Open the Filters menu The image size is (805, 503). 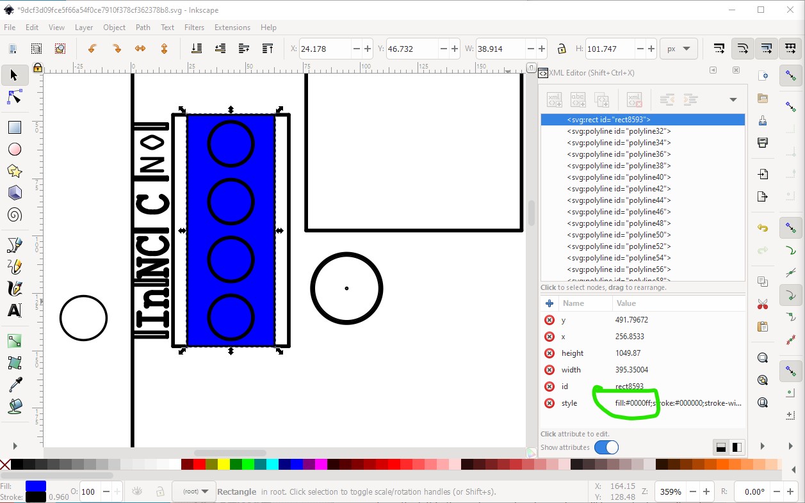(194, 28)
